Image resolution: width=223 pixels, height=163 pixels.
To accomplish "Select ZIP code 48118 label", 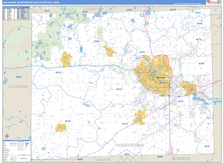I will (x=59, y=72).
